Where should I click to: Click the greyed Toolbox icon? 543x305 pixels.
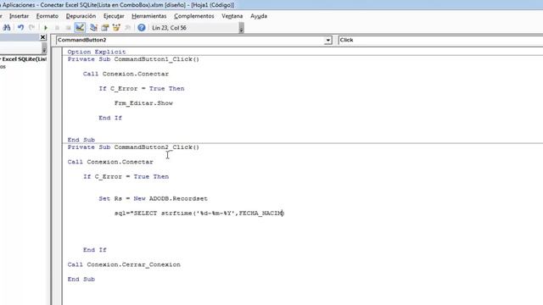click(127, 28)
